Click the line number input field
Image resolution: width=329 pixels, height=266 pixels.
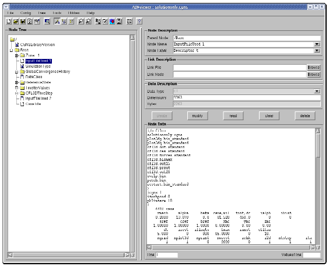coord(167,255)
